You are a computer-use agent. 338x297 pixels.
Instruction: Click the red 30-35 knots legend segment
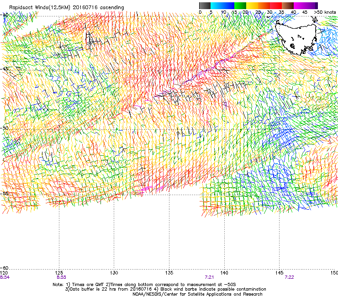pos(276,5)
